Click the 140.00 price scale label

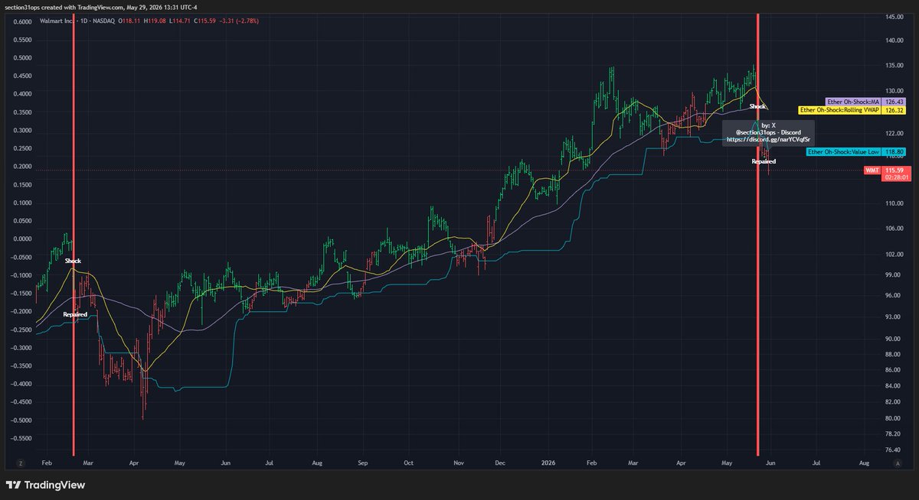pos(894,41)
